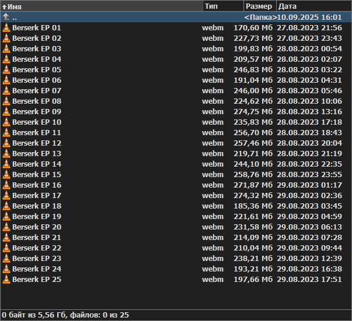Sort by the Имя column header

pyautogui.click(x=102, y=6)
